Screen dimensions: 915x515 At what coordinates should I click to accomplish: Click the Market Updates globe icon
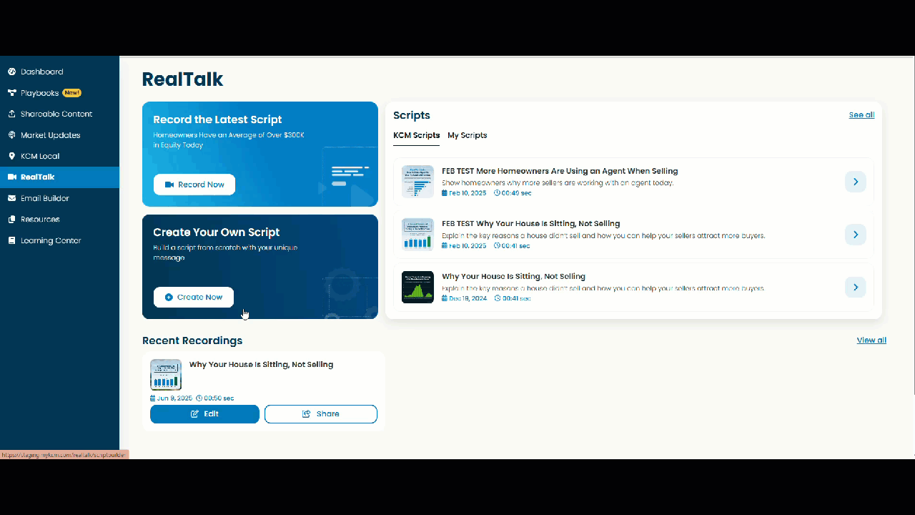pyautogui.click(x=11, y=135)
